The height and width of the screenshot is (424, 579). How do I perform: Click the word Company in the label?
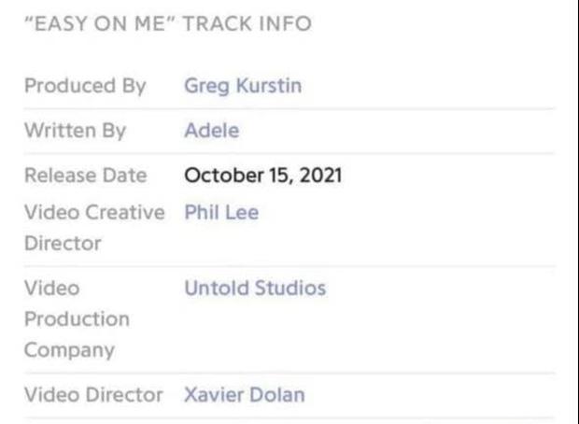tap(69, 350)
